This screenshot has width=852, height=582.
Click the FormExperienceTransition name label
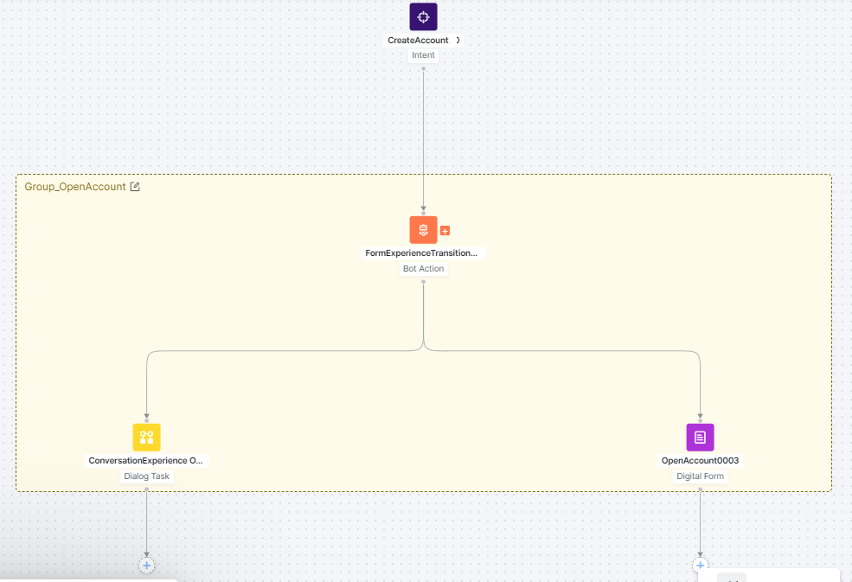click(423, 253)
